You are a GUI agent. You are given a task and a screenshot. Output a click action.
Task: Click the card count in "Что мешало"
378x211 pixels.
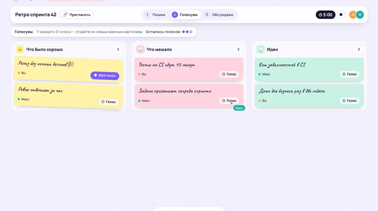[x=238, y=49]
